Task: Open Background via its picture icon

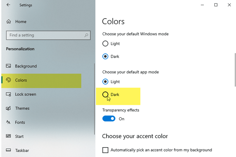Action: (9, 66)
